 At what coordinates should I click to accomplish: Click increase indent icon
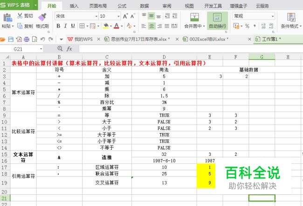coord(175,16)
